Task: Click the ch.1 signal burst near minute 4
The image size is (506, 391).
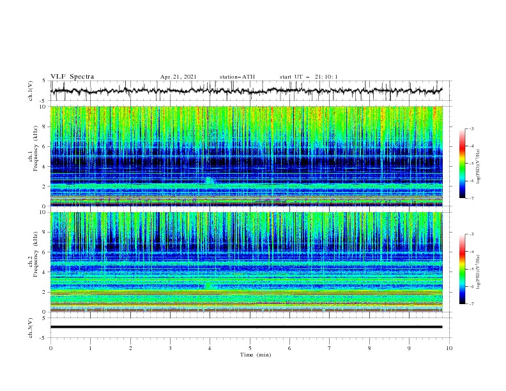Action: (210, 180)
